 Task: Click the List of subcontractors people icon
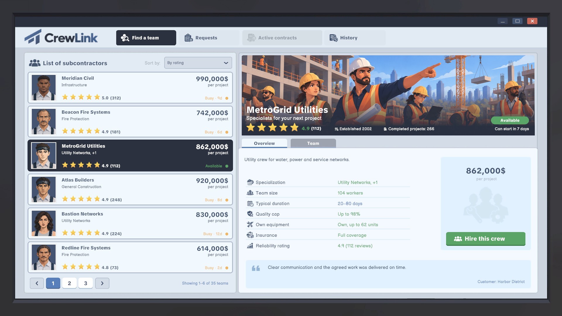coord(35,63)
